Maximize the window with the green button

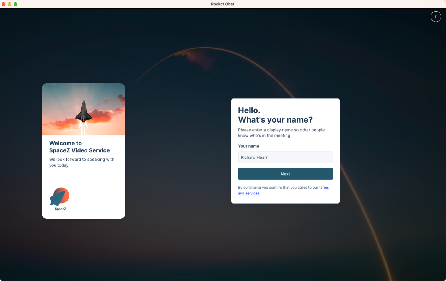click(x=15, y=4)
